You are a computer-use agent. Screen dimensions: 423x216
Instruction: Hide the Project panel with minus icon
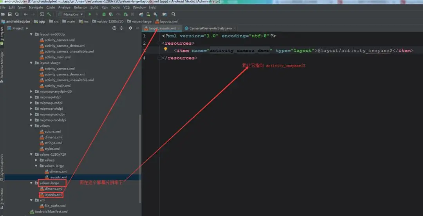[x=137, y=28]
